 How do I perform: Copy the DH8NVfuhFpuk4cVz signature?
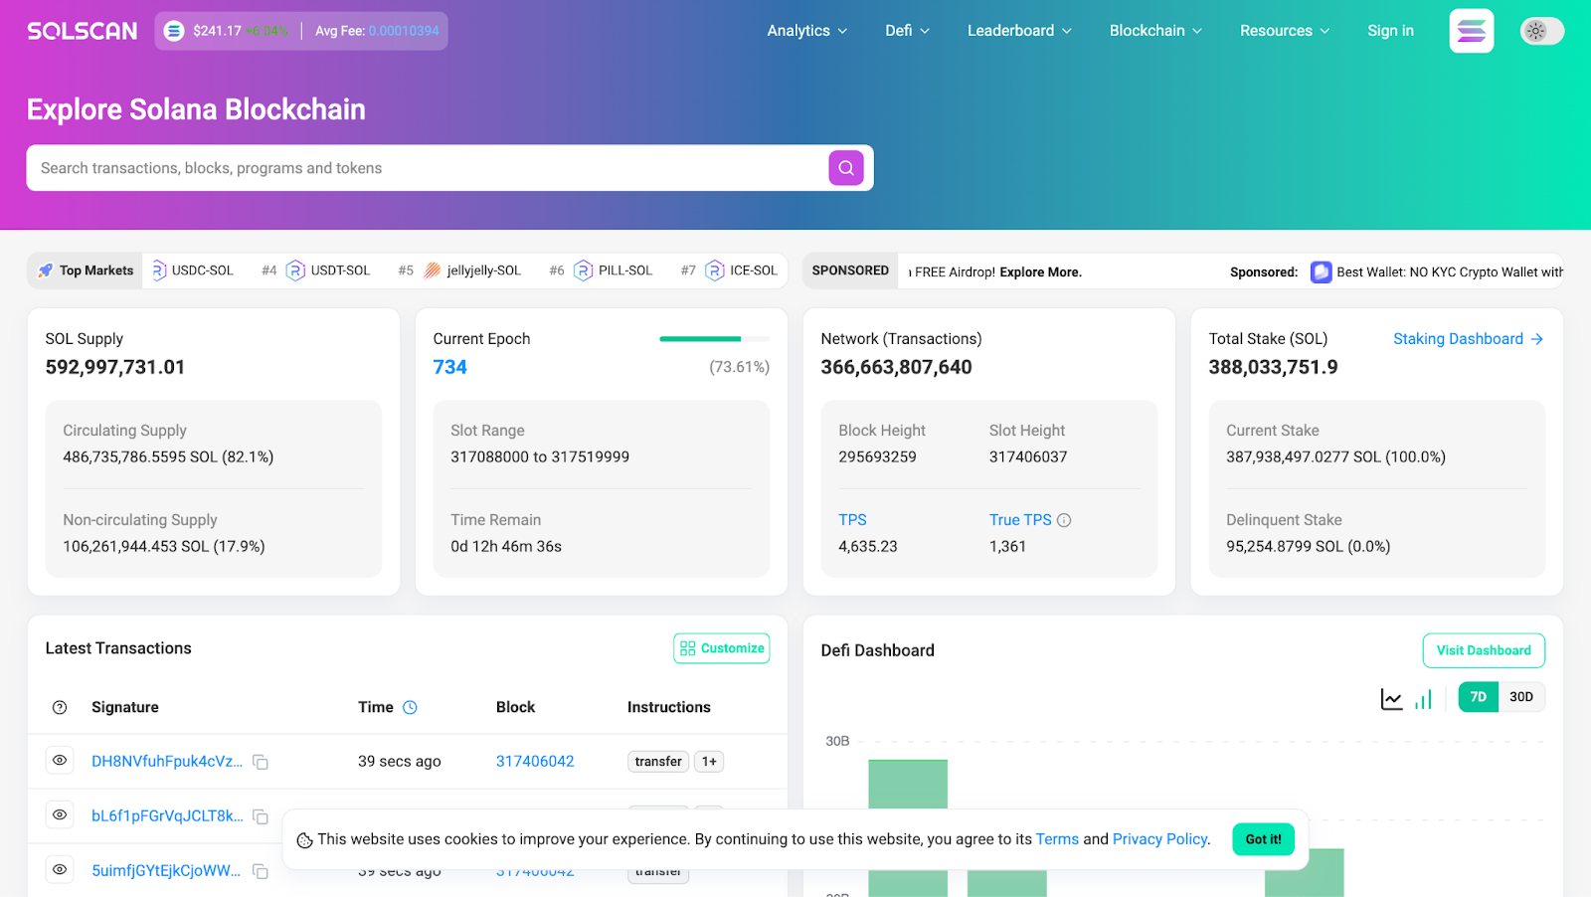(x=261, y=762)
